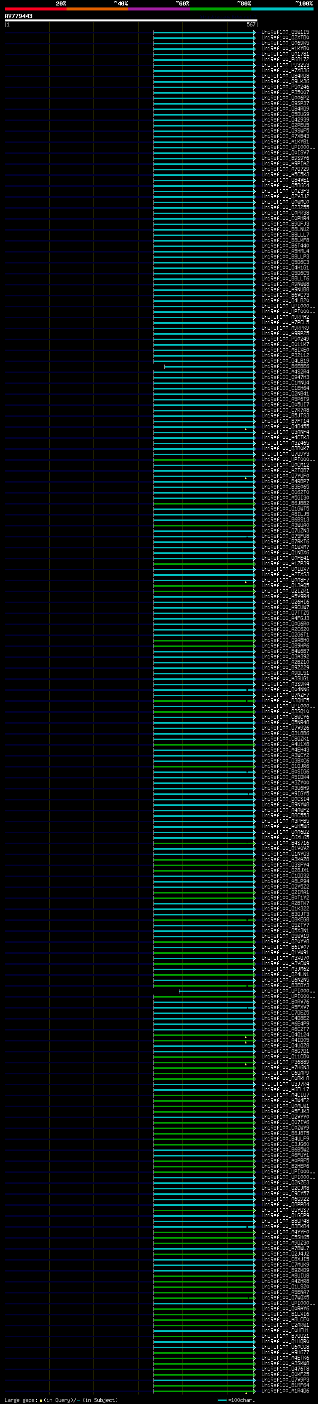This screenshot has width=318, height=1404.
Task: Click the cyan =100char. scale legend
Action: (236, 1400)
